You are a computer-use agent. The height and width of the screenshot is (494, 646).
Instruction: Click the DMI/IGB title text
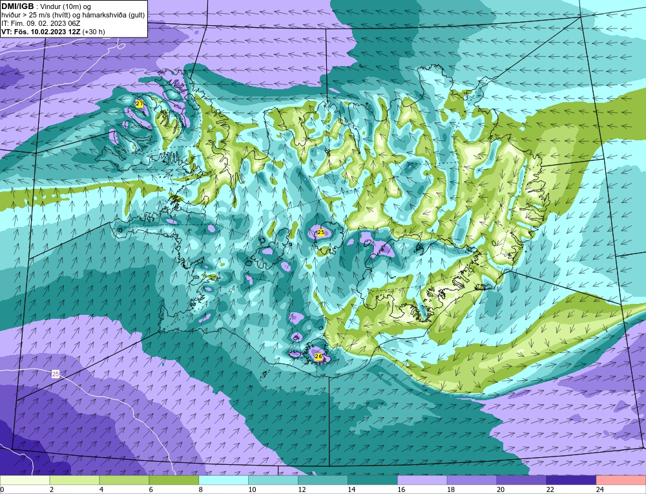pos(17,6)
